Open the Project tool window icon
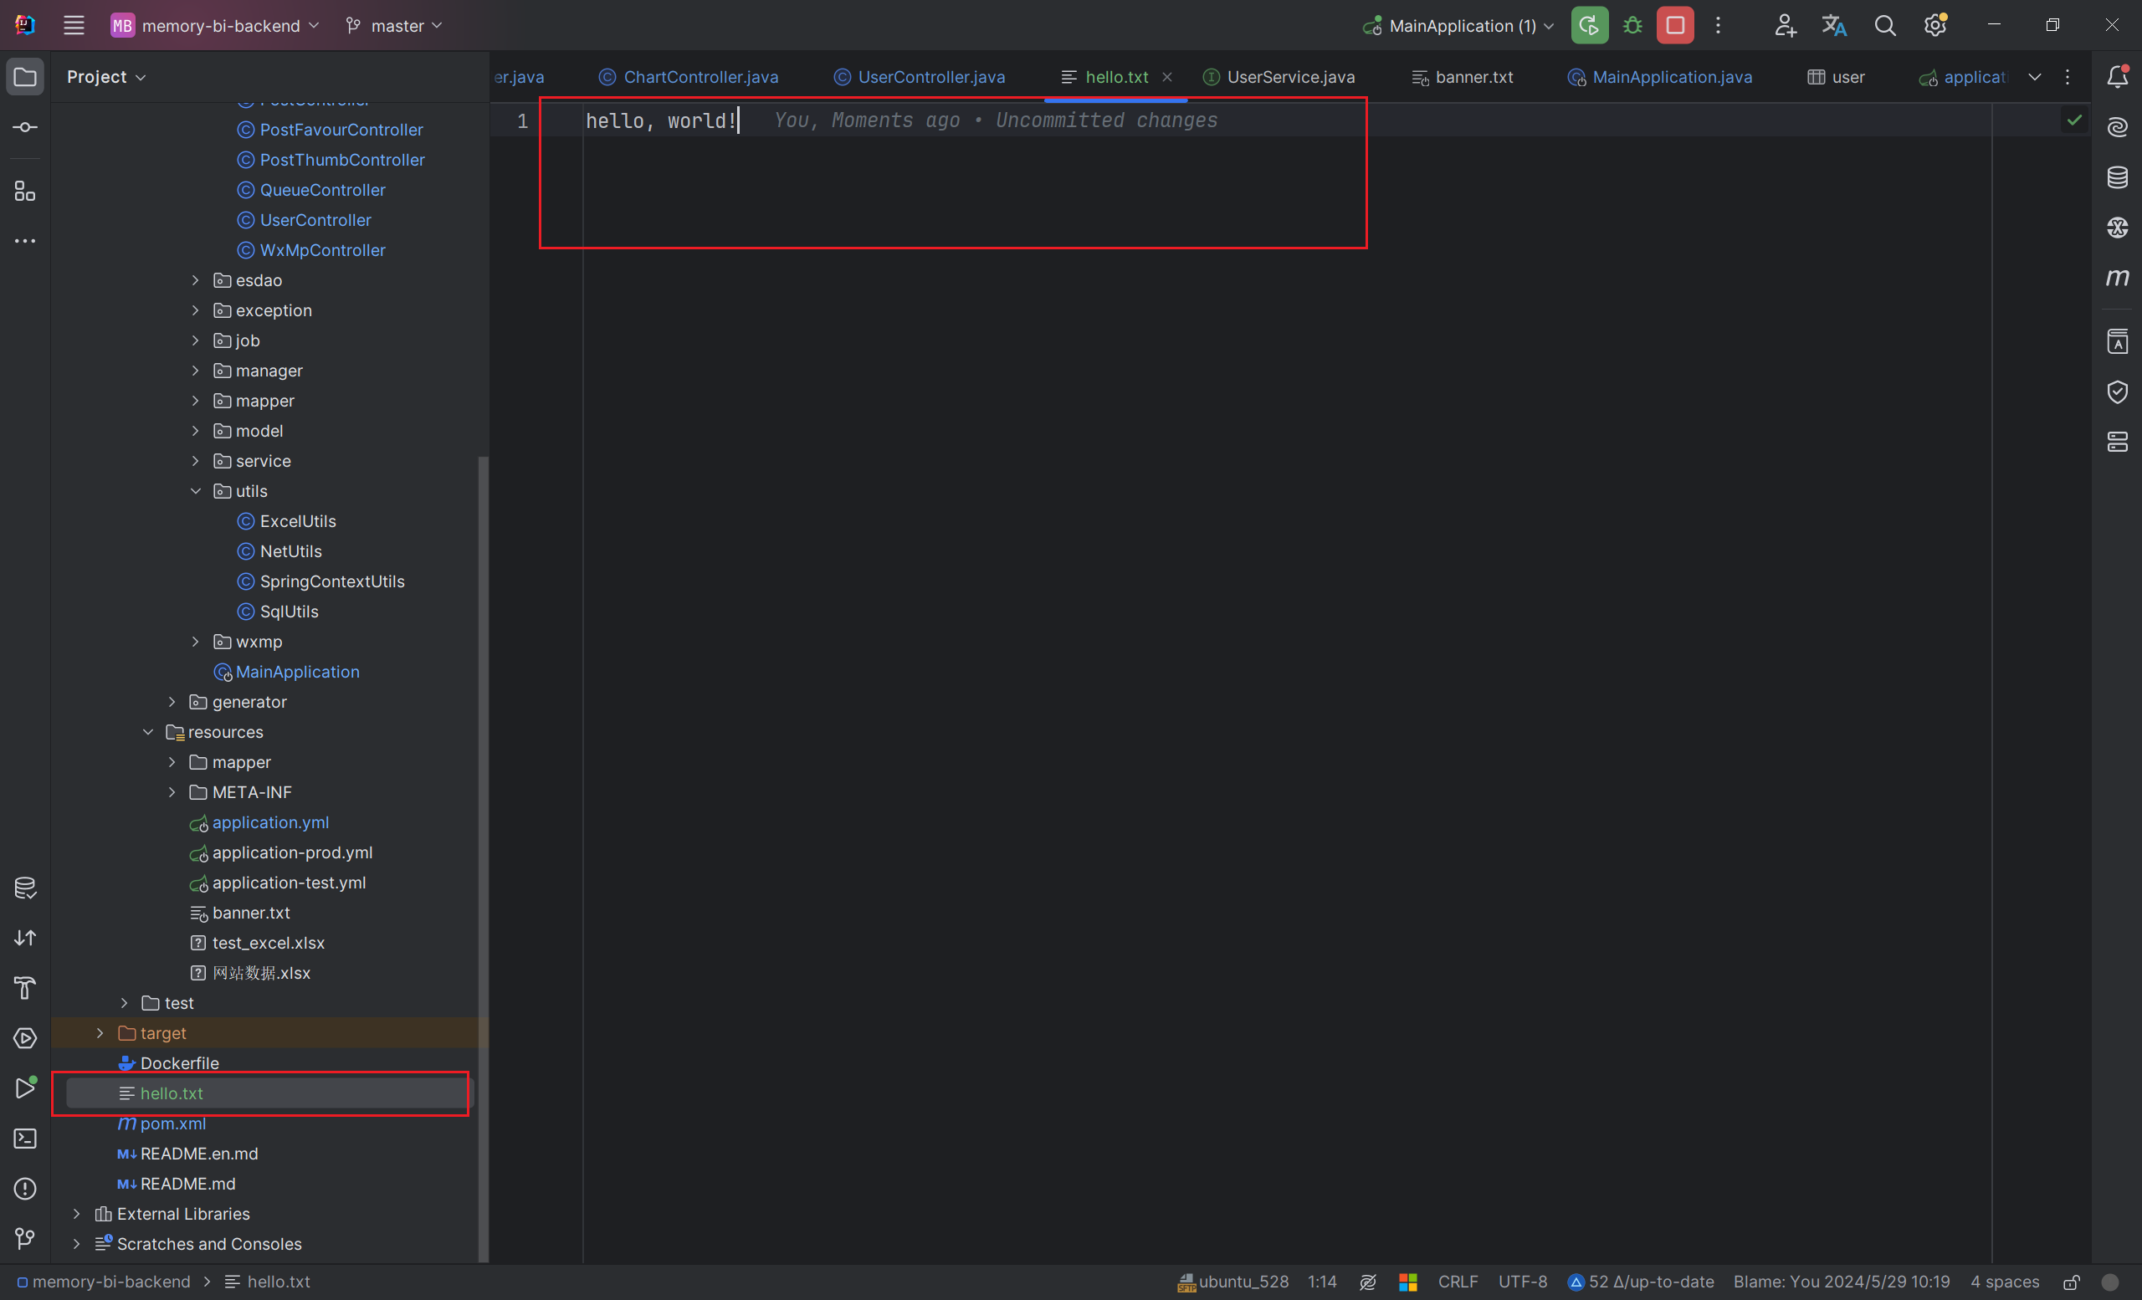The width and height of the screenshot is (2142, 1300). click(x=25, y=77)
